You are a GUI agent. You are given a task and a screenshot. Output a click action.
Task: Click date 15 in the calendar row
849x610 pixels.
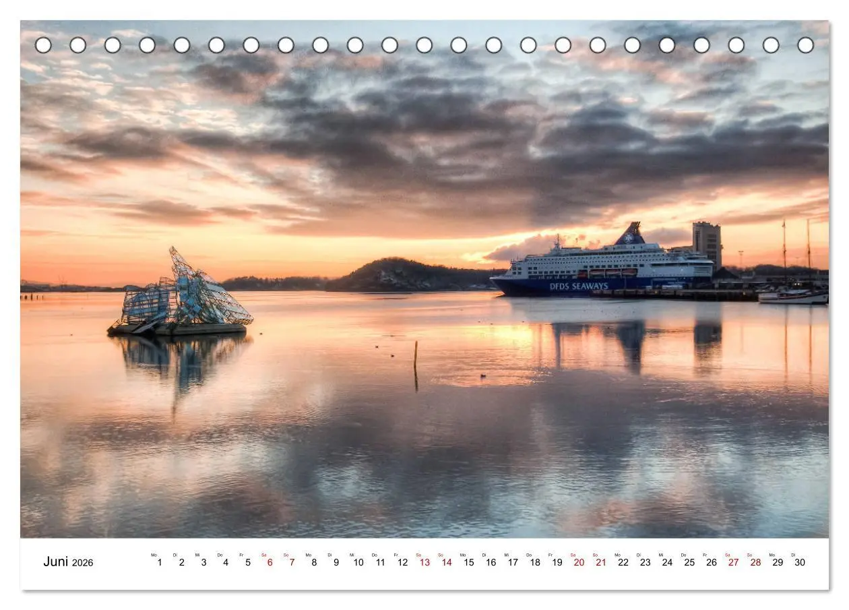pos(468,562)
